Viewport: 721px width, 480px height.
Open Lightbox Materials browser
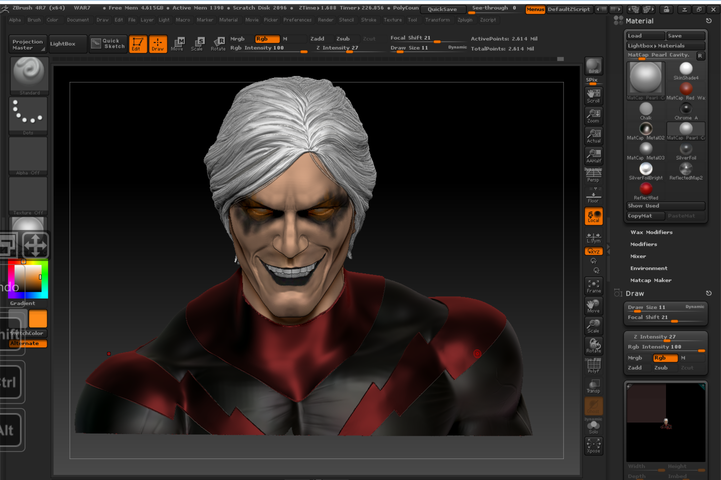click(666, 46)
